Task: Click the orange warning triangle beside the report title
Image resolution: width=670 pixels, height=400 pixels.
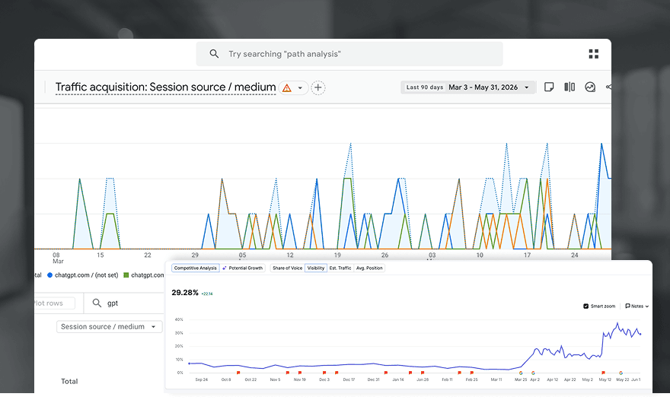Action: [x=287, y=88]
